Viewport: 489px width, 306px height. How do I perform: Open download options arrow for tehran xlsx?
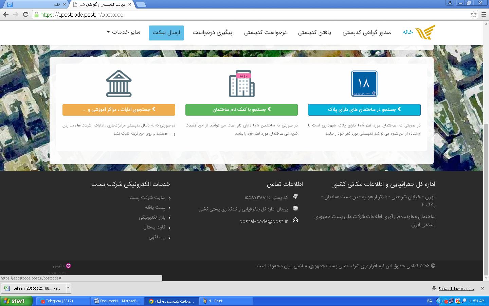68,288
